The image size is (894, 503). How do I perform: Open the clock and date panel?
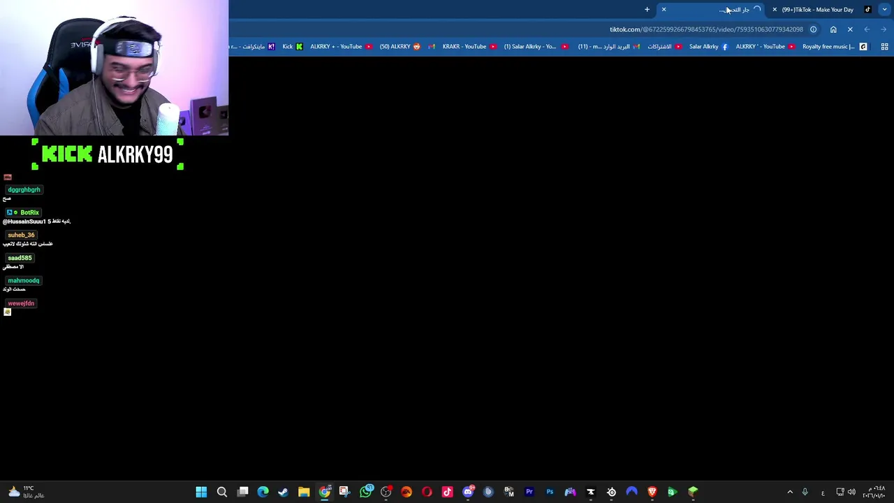point(874,492)
